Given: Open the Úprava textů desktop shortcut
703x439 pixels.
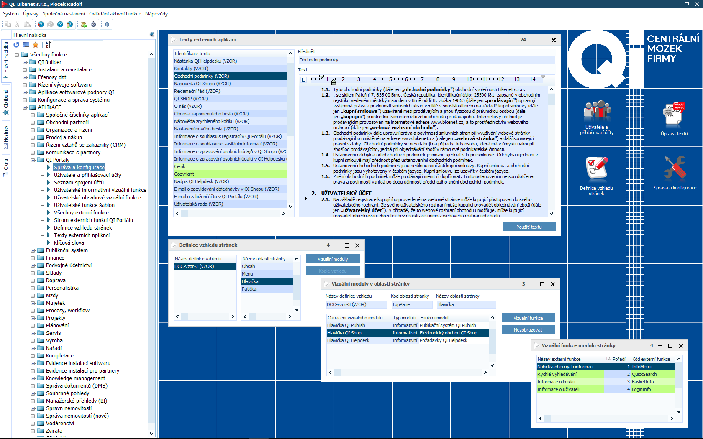Looking at the screenshot, I should [674, 119].
